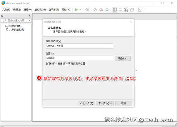177x127 pixels.
Task: Click the VMware Workstation logo icon
Action: click(x=3, y=3)
